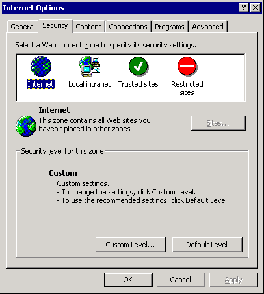This screenshot has width=264, height=294.
Task: Switch to the Connections tab
Action: click(x=128, y=27)
